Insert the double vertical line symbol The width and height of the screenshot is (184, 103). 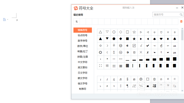tap(121, 86)
